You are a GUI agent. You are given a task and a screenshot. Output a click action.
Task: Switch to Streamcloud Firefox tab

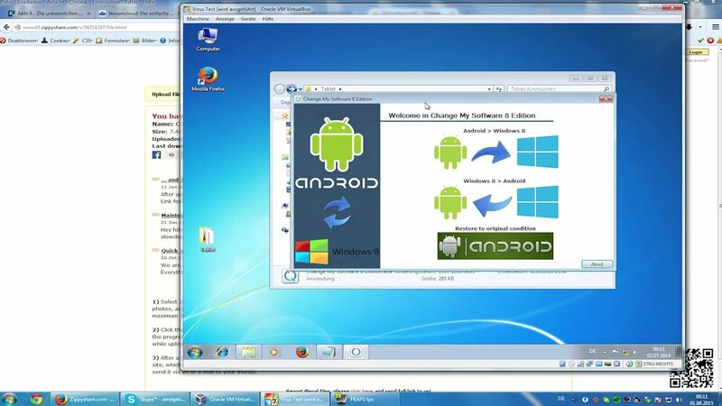pyautogui.click(x=140, y=14)
